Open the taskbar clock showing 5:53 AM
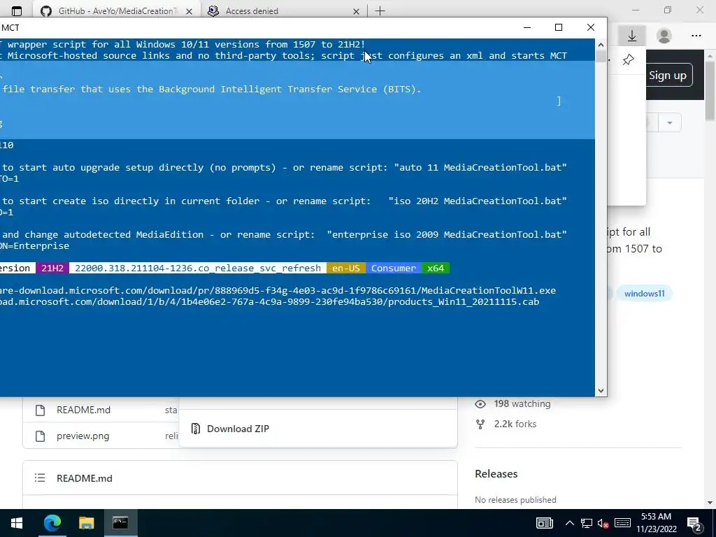This screenshot has height=537, width=716. [x=656, y=523]
